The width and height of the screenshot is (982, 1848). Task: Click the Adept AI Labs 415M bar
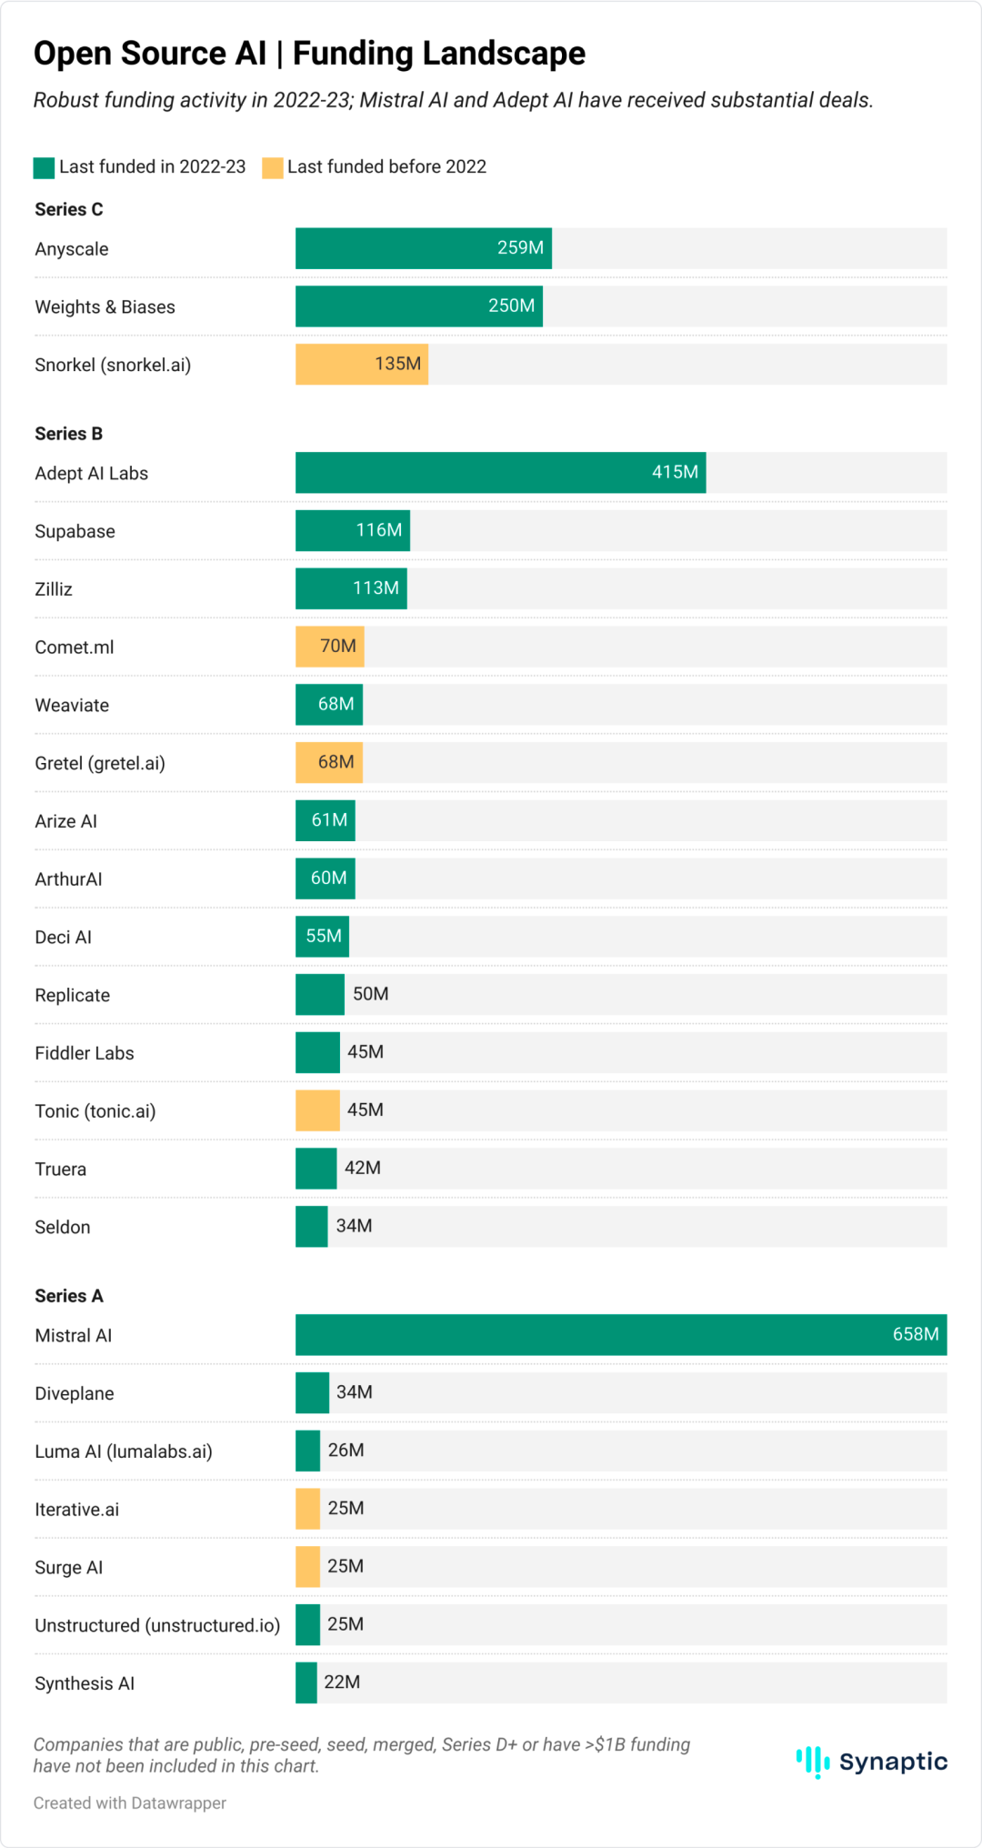tap(501, 472)
